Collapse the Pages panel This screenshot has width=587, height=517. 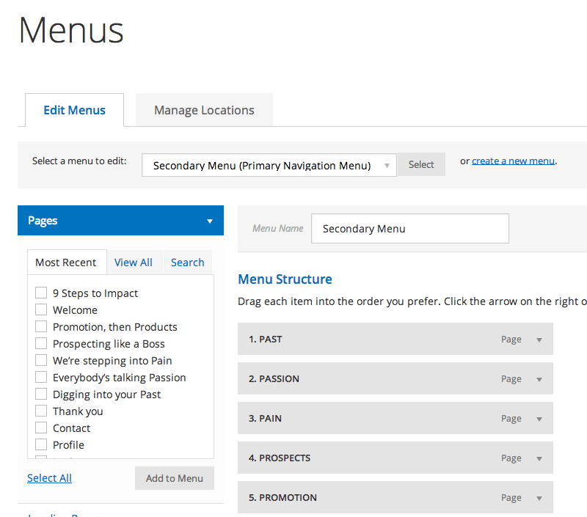point(211,220)
